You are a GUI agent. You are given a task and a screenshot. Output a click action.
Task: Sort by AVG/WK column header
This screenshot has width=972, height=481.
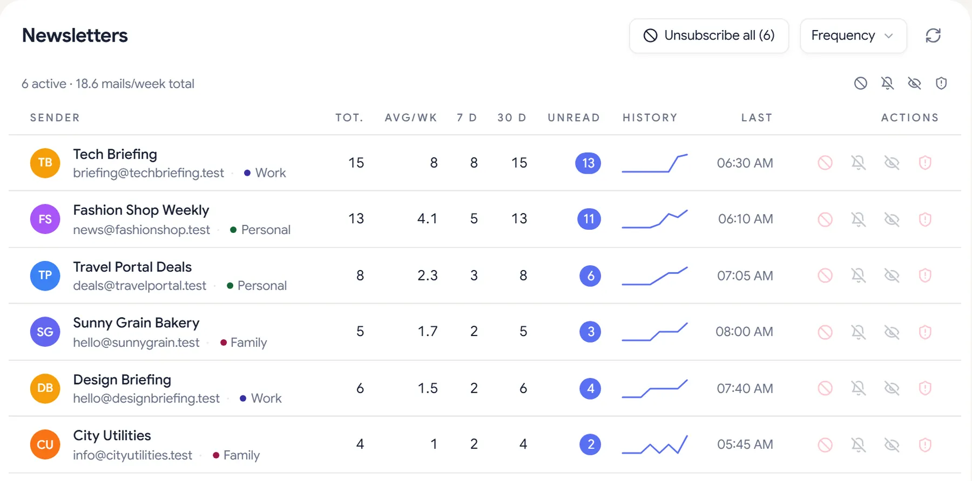pyautogui.click(x=411, y=118)
